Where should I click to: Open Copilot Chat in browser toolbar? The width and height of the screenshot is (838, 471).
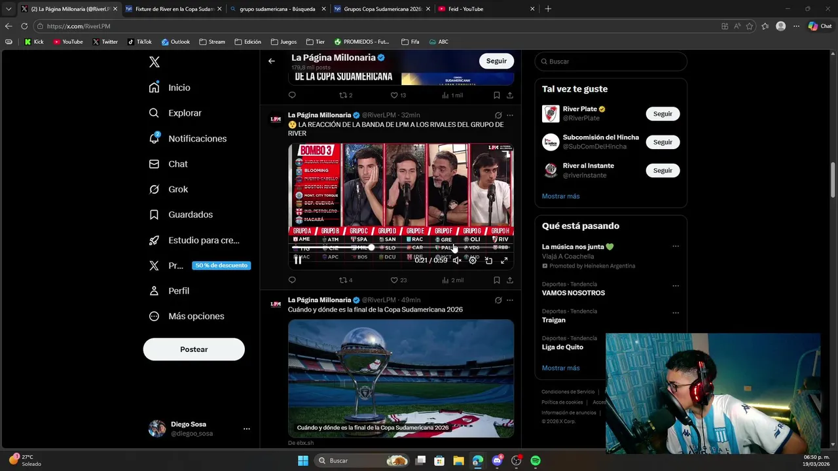(x=820, y=26)
